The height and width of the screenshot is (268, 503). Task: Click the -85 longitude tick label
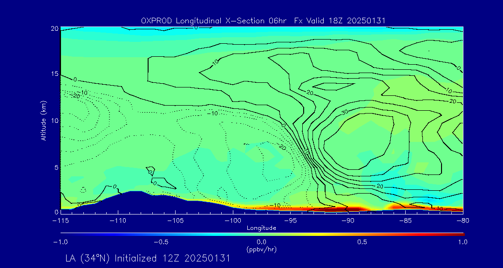coord(406,221)
